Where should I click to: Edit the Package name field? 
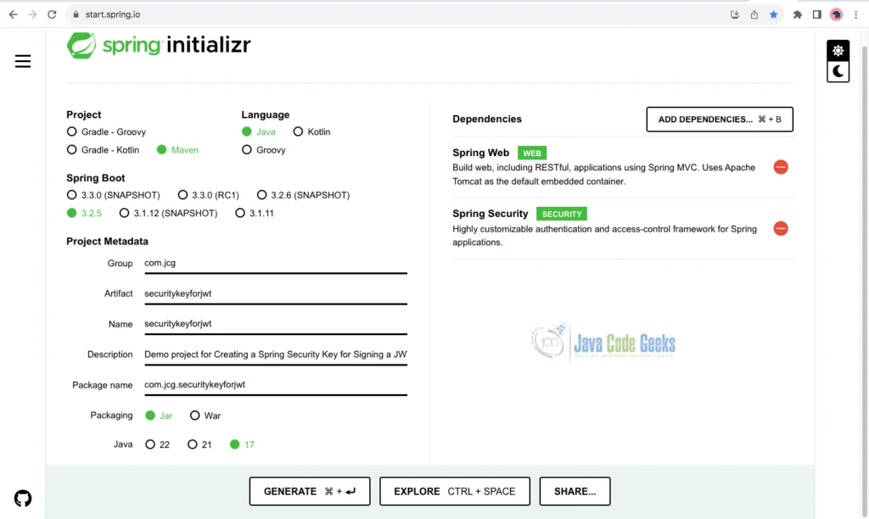click(276, 385)
